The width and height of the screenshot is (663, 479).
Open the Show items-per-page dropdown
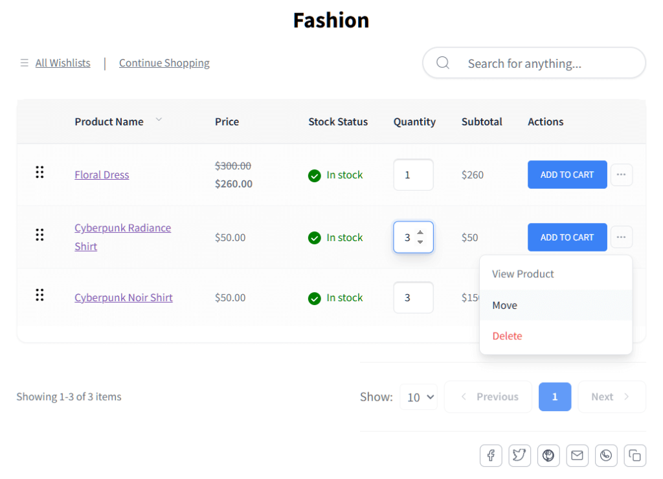418,397
